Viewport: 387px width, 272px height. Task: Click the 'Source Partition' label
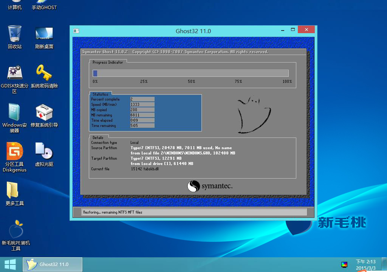tap(104, 148)
